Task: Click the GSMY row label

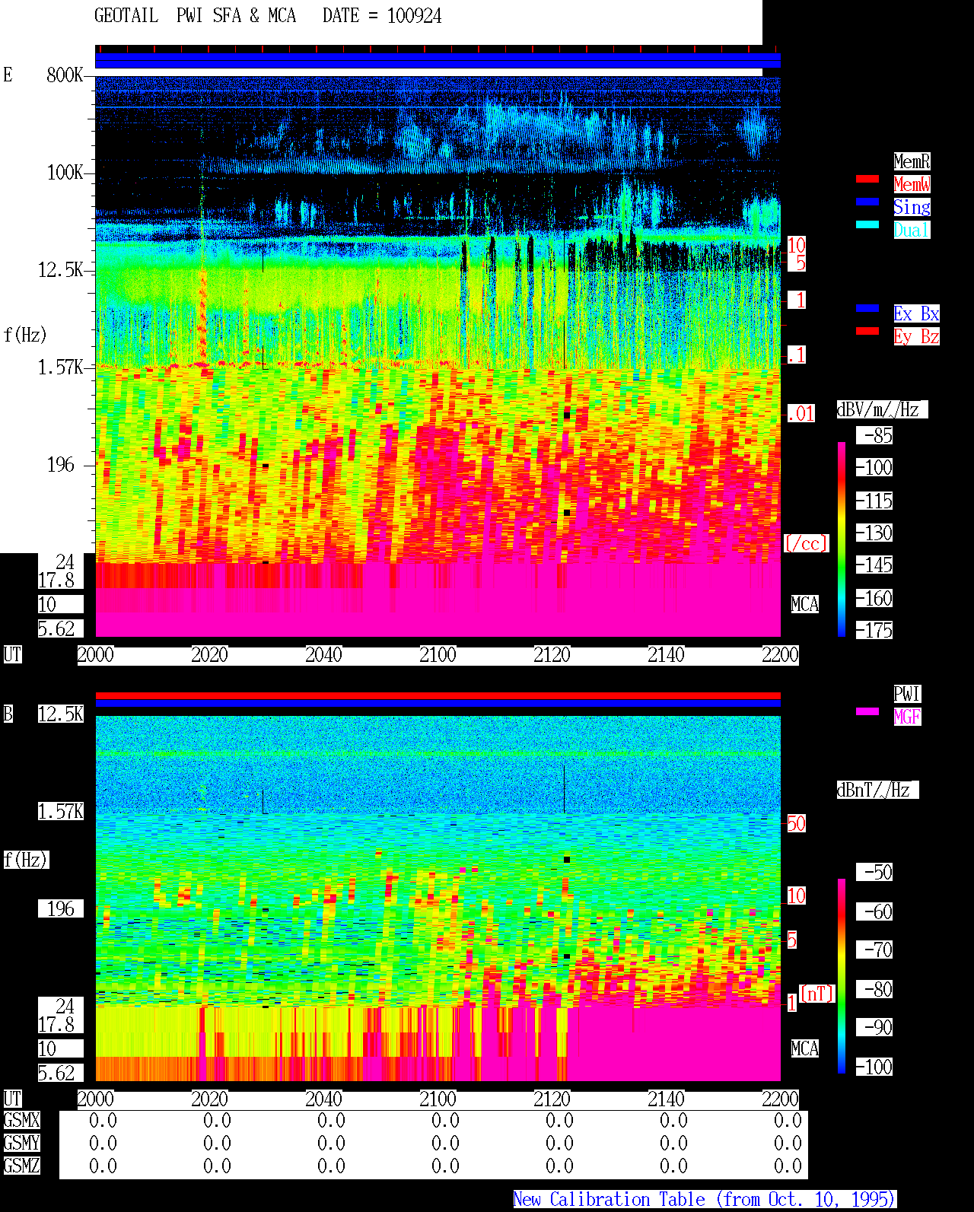Action: (x=21, y=1143)
